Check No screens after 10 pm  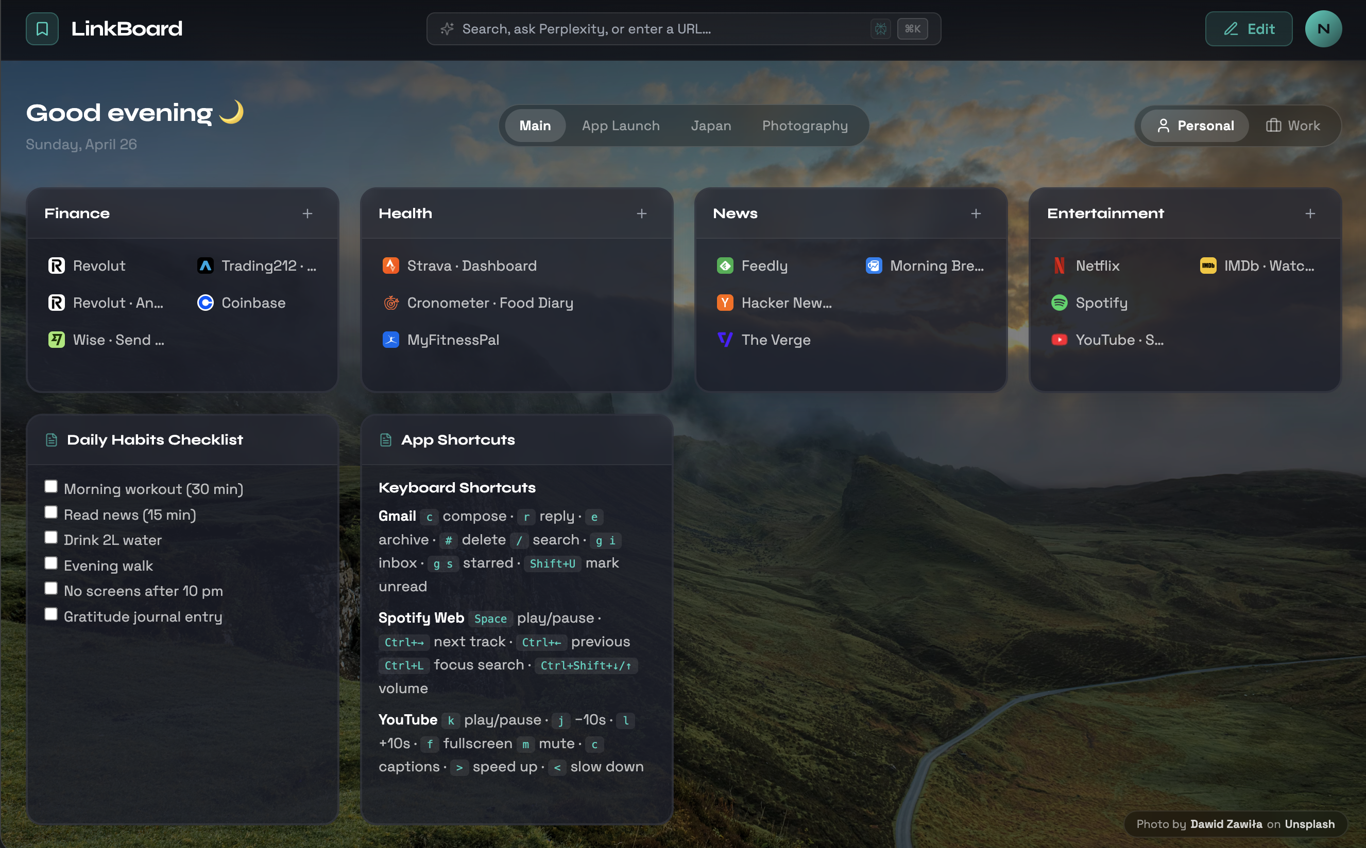click(51, 588)
